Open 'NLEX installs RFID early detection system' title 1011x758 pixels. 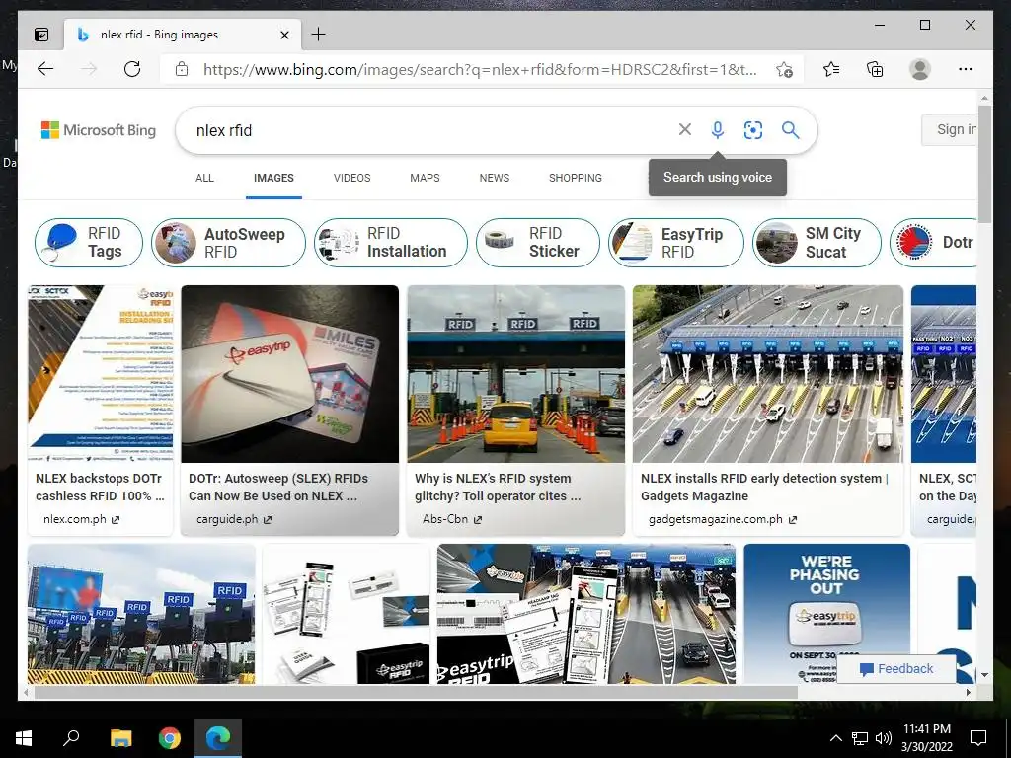pyautogui.click(x=764, y=488)
